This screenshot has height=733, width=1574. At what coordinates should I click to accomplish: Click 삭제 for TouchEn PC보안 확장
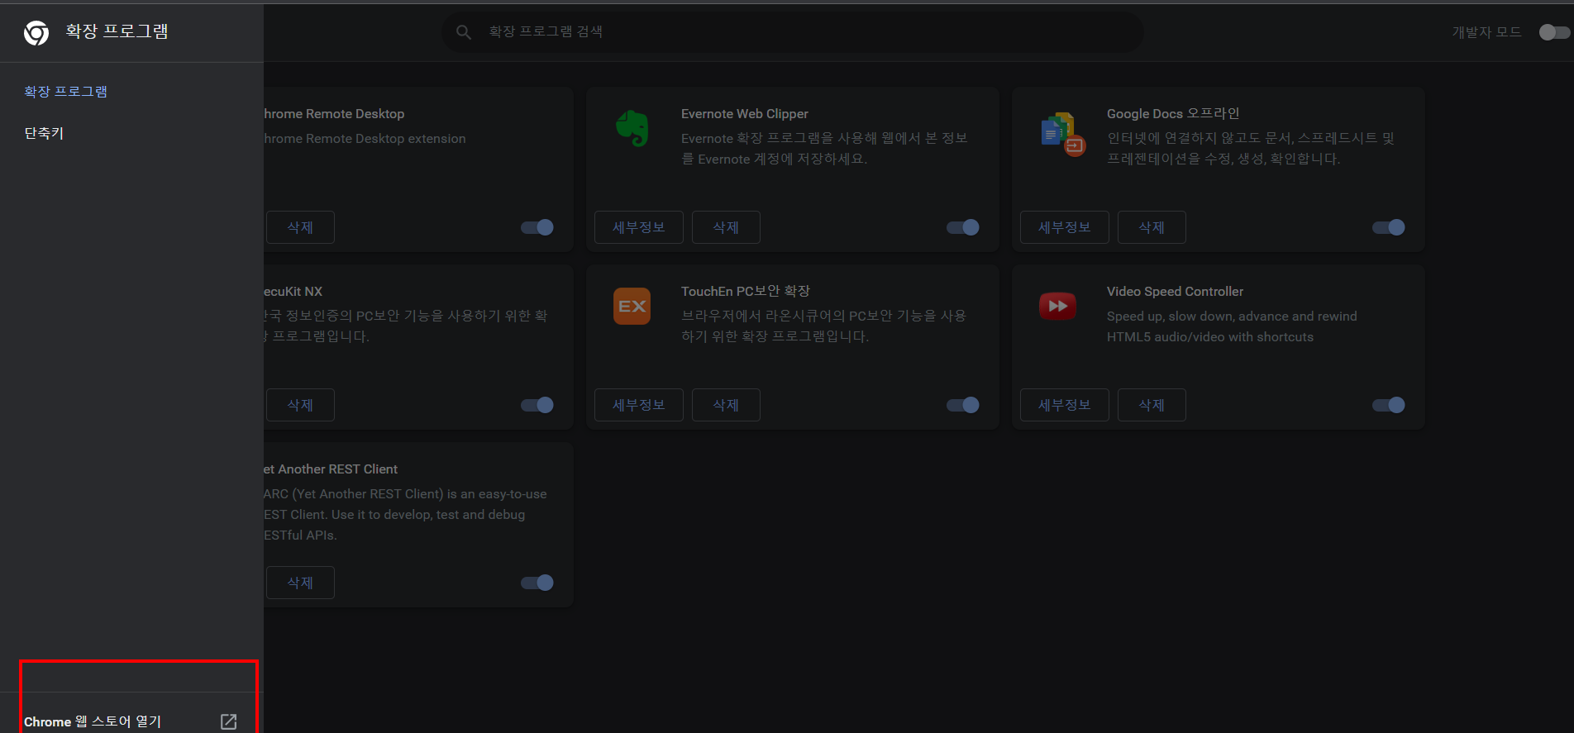[726, 405]
